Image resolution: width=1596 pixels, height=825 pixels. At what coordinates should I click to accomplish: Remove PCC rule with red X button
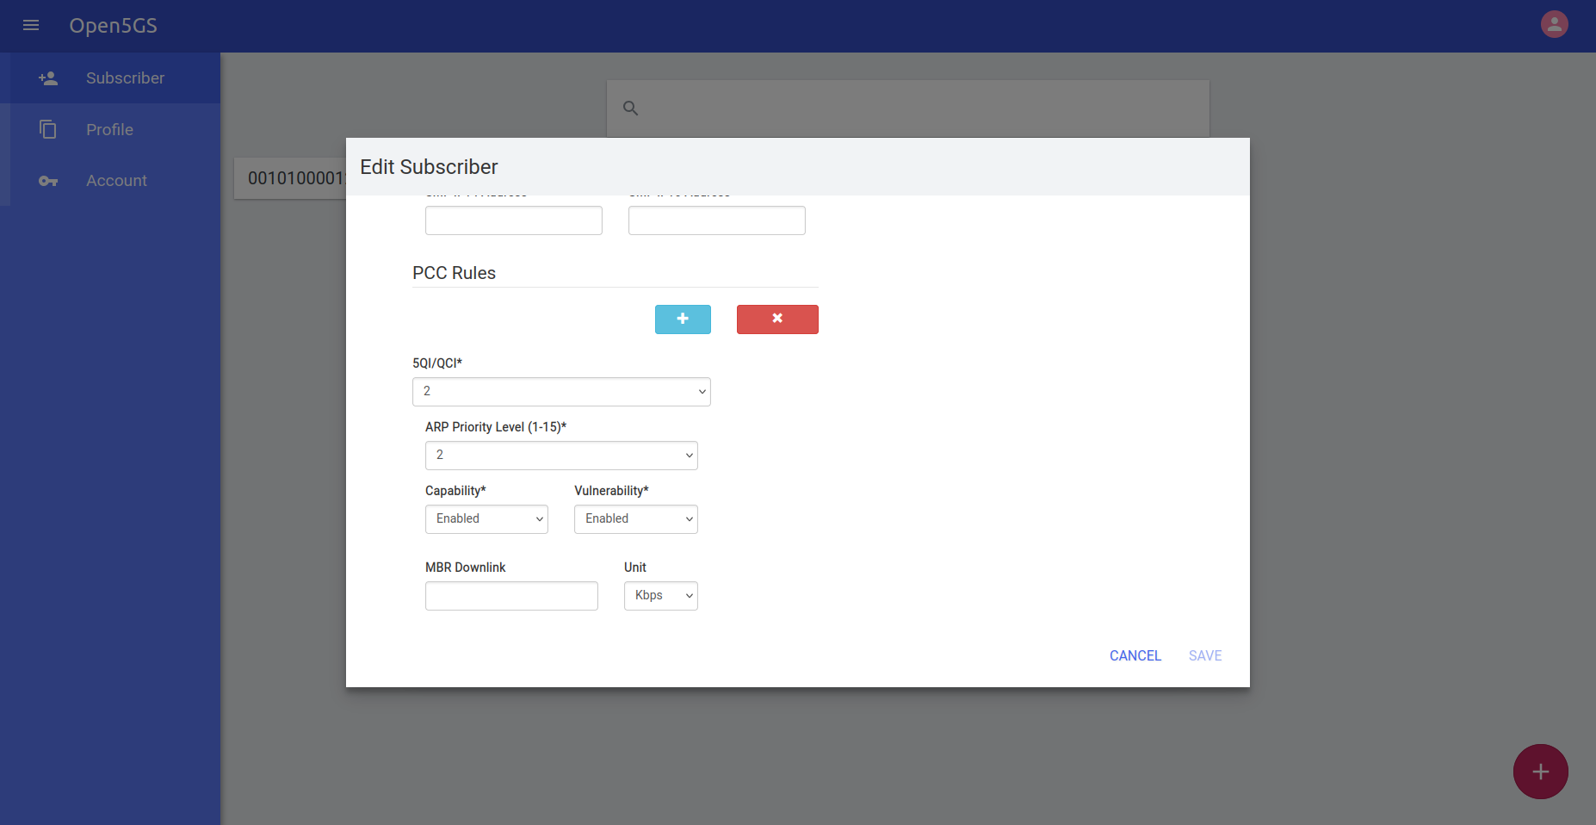point(776,319)
